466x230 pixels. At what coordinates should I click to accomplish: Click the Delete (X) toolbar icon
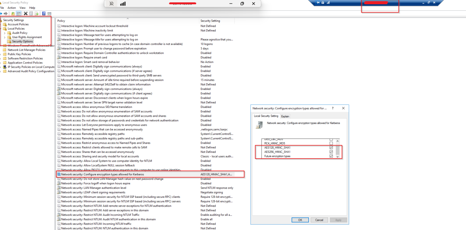point(26,14)
